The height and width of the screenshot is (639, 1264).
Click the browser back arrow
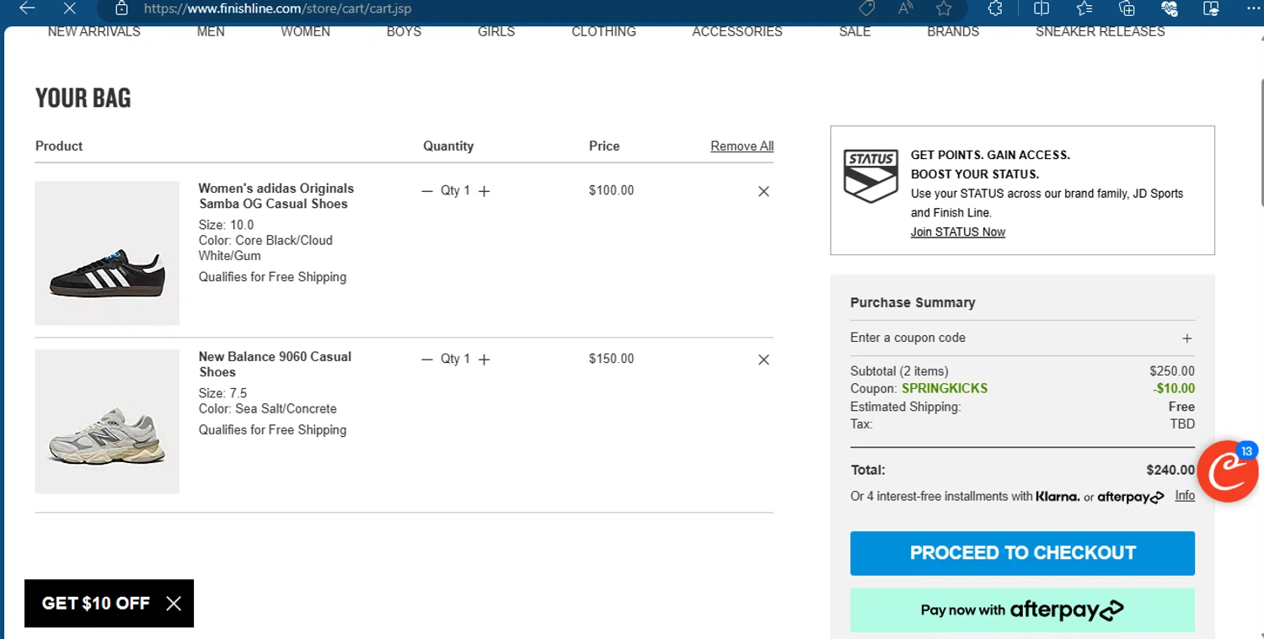pyautogui.click(x=27, y=8)
